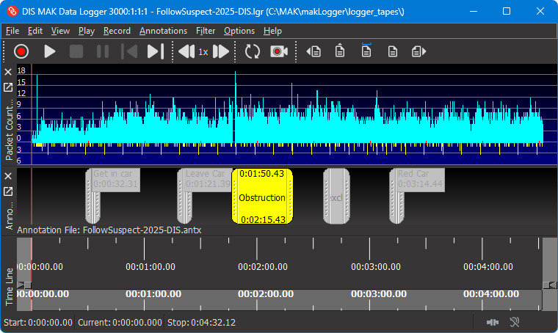Click the previous annotation document icon
The width and height of the screenshot is (558, 333).
tap(315, 51)
